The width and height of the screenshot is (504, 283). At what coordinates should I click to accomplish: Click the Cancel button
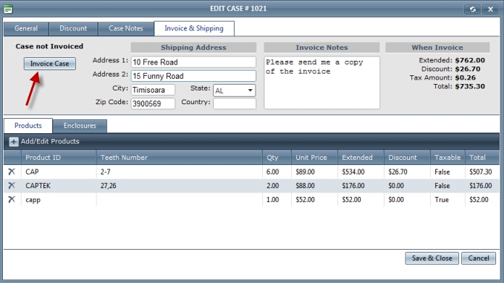point(478,258)
